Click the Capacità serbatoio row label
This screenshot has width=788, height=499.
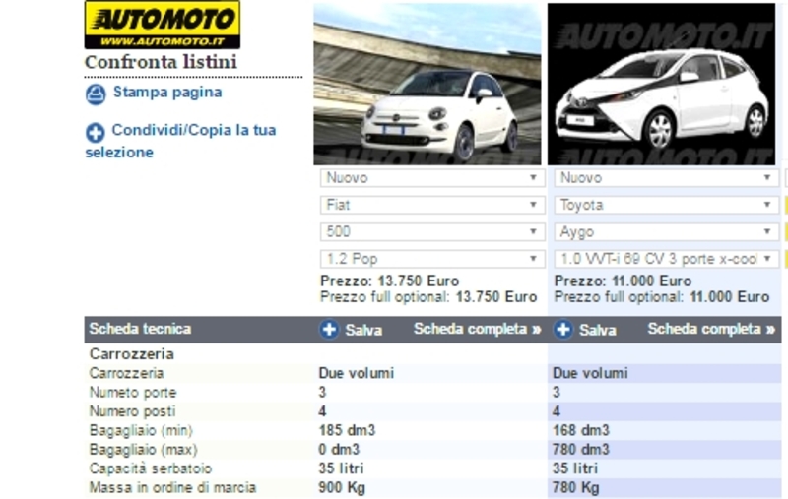point(151,468)
